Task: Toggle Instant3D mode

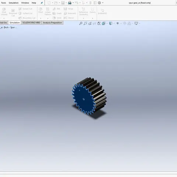Action: [x=102, y=11]
